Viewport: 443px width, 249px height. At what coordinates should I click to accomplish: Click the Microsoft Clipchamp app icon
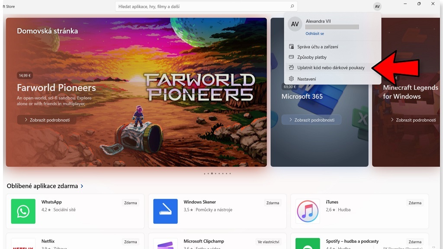[x=165, y=244]
